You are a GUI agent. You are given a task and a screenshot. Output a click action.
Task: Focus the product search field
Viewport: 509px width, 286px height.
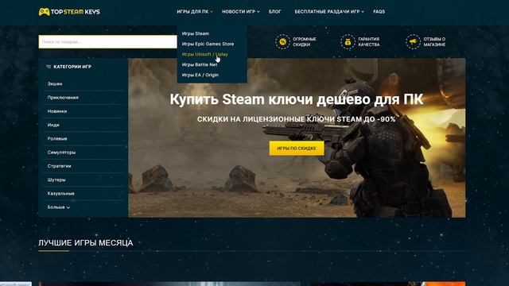pyautogui.click(x=108, y=42)
